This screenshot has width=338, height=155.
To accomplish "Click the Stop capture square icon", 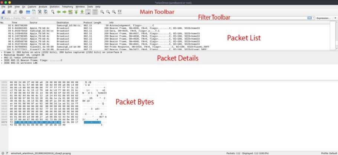I will tap(9, 12).
